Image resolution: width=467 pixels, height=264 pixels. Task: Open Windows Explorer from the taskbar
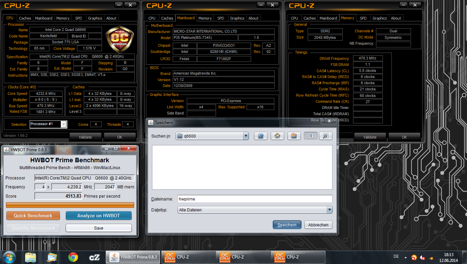(x=31, y=257)
